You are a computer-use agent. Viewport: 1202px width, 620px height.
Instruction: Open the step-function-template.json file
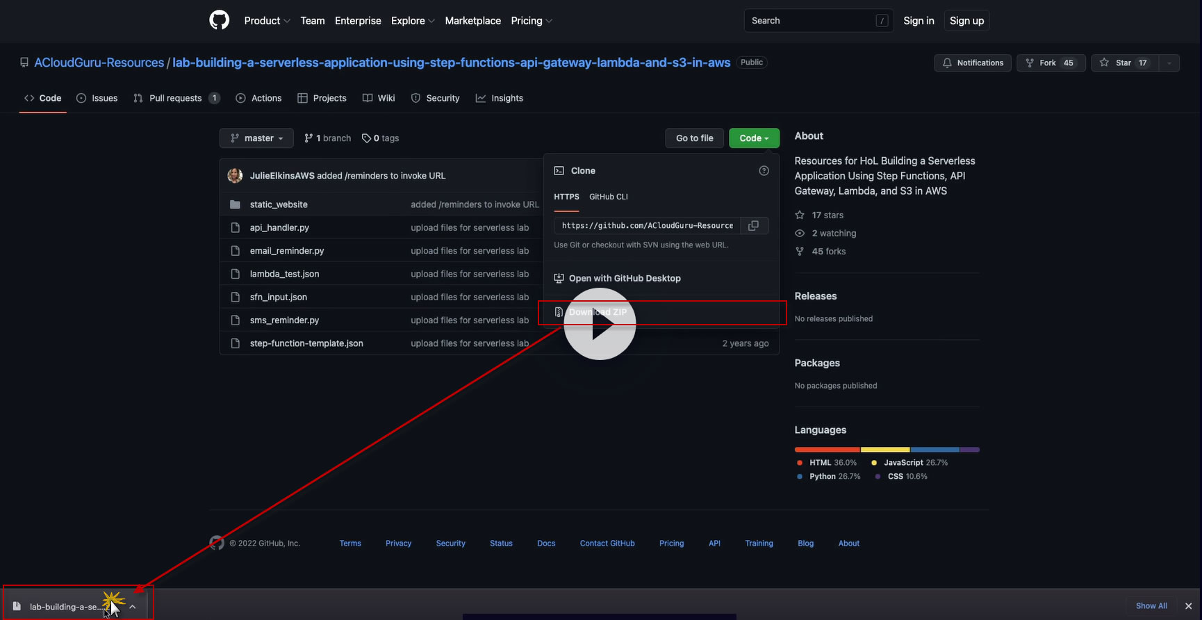pyautogui.click(x=306, y=343)
